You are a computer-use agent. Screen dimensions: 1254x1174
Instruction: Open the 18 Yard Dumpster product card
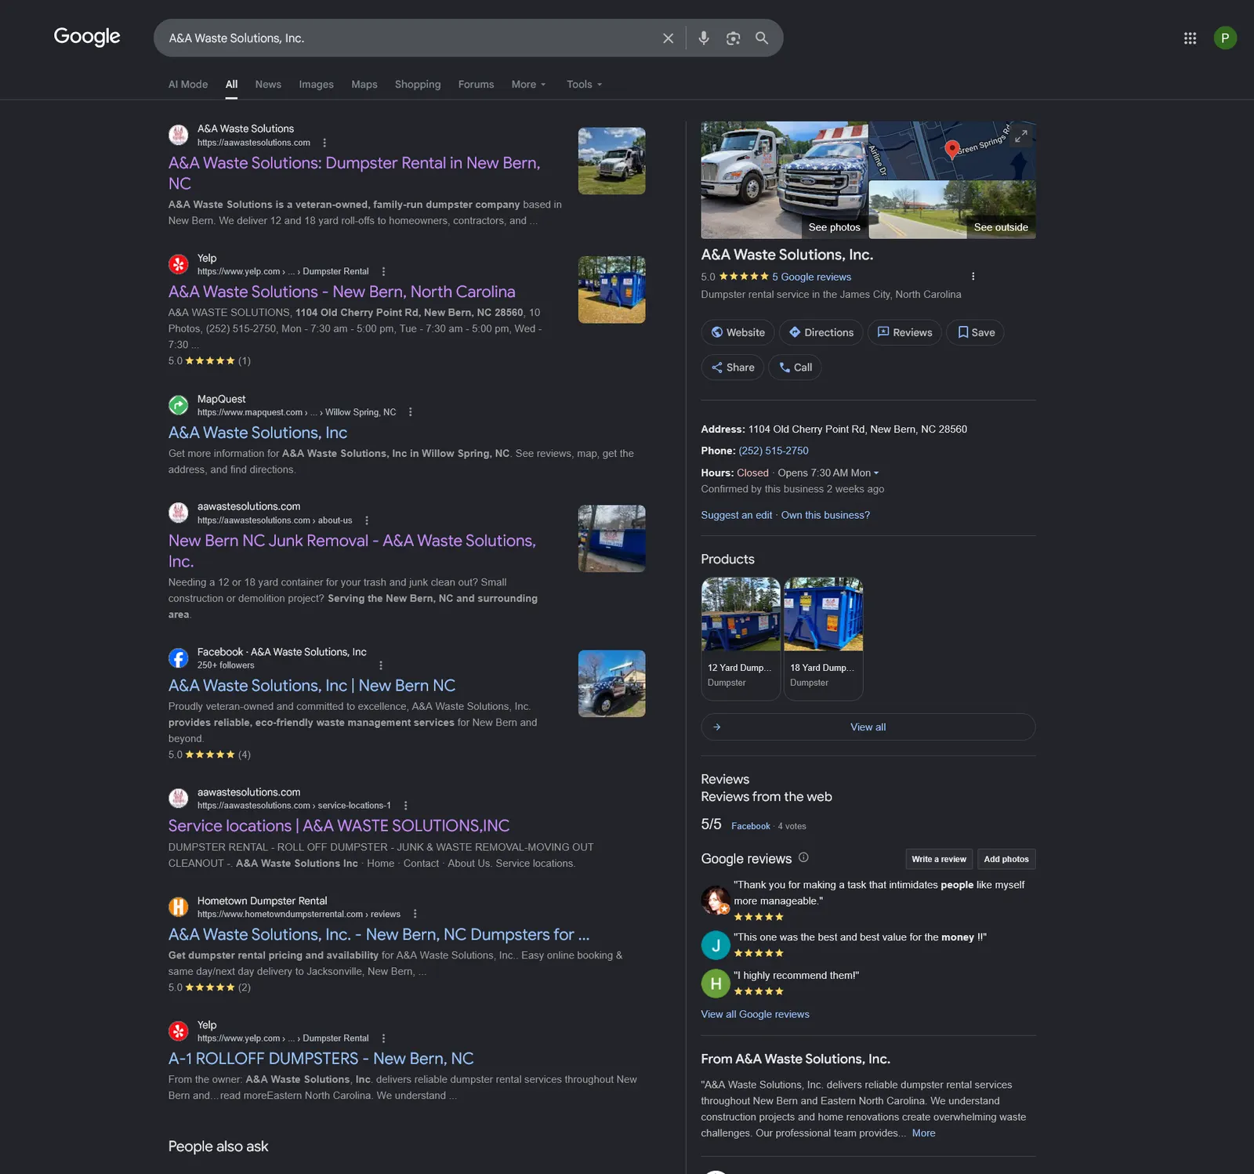[x=823, y=638]
